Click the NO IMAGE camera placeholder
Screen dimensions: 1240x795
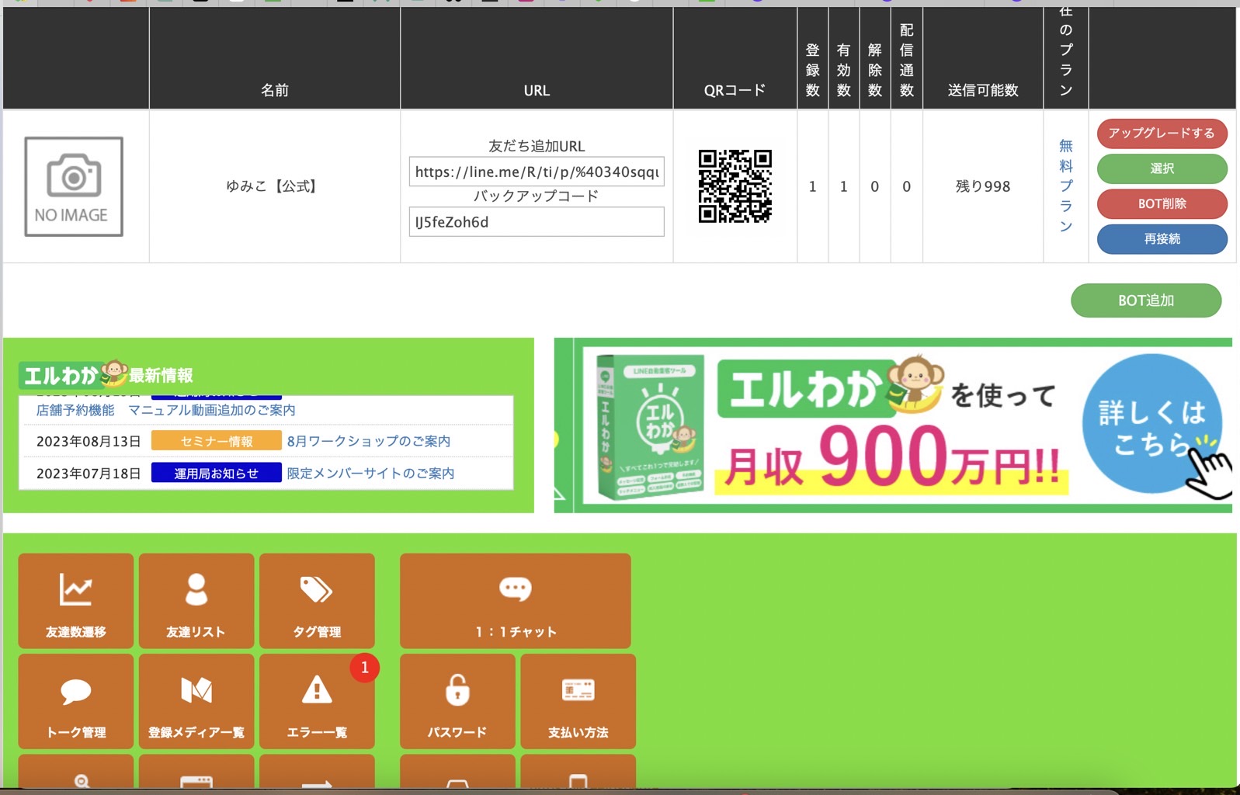(74, 186)
